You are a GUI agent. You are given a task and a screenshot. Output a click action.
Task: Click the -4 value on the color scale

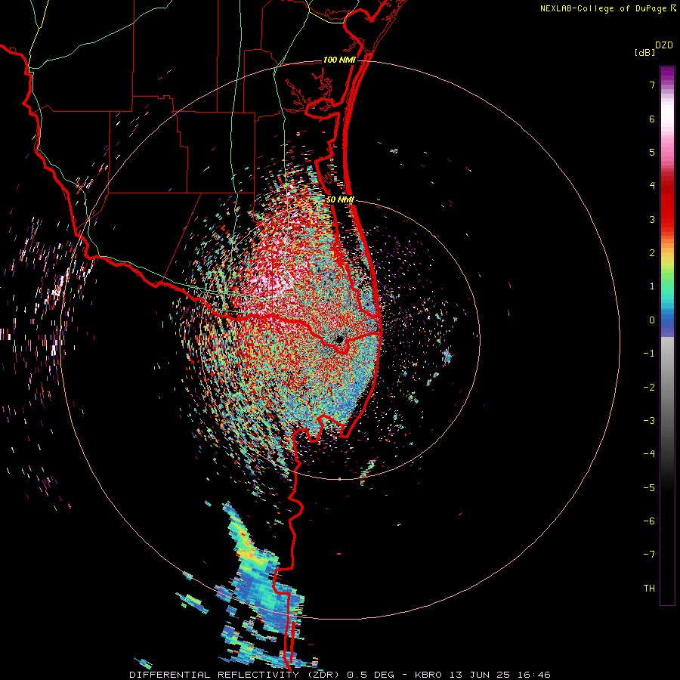point(649,453)
